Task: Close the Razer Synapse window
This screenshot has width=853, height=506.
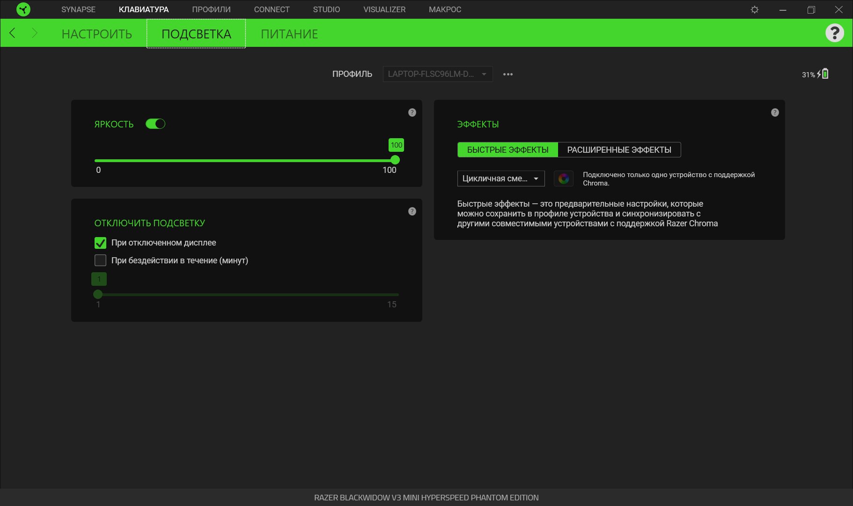Action: [x=839, y=9]
